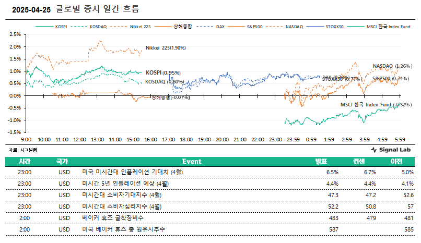Select event 미국 베이커 휴즈 총 원유시추수
The width and height of the screenshot is (421, 243).
pyautogui.click(x=123, y=229)
